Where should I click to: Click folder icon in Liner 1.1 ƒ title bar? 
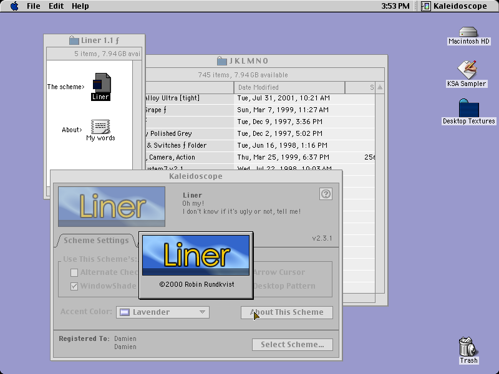pos(74,41)
